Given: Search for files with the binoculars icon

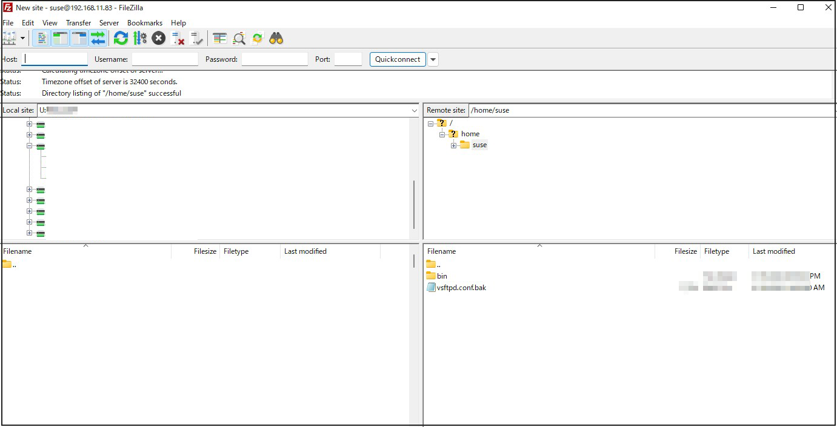Looking at the screenshot, I should tap(276, 38).
